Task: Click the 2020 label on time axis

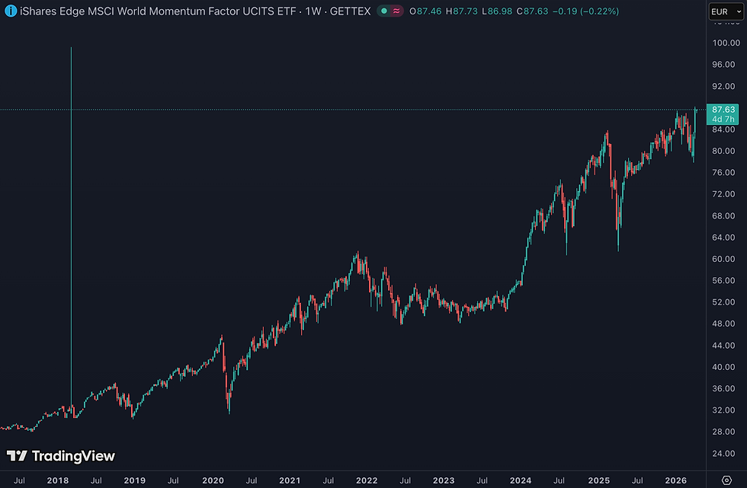Action: click(x=213, y=480)
